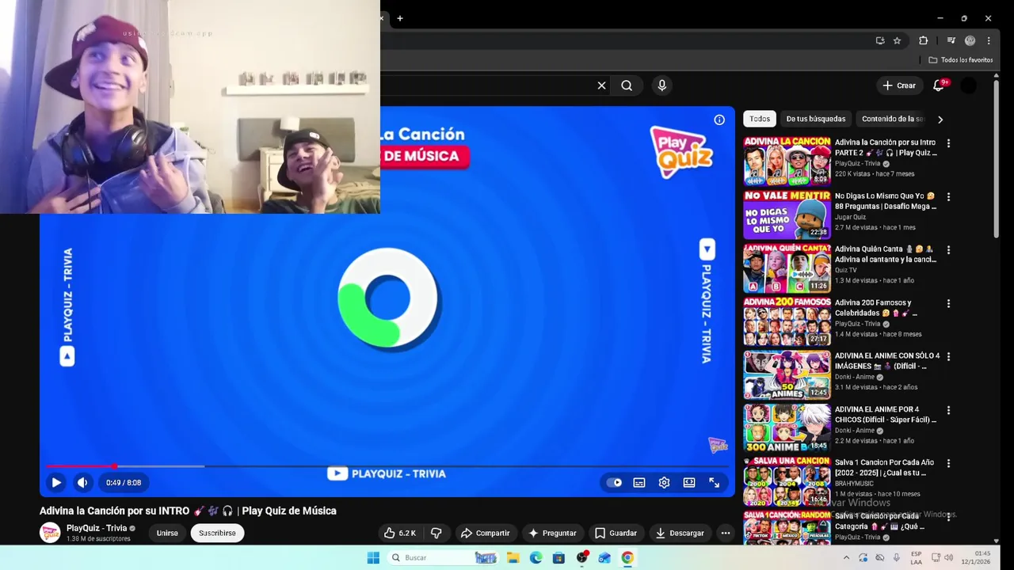The width and height of the screenshot is (1014, 570).
Task: Show more filter chips with the arrow
Action: pyautogui.click(x=940, y=120)
